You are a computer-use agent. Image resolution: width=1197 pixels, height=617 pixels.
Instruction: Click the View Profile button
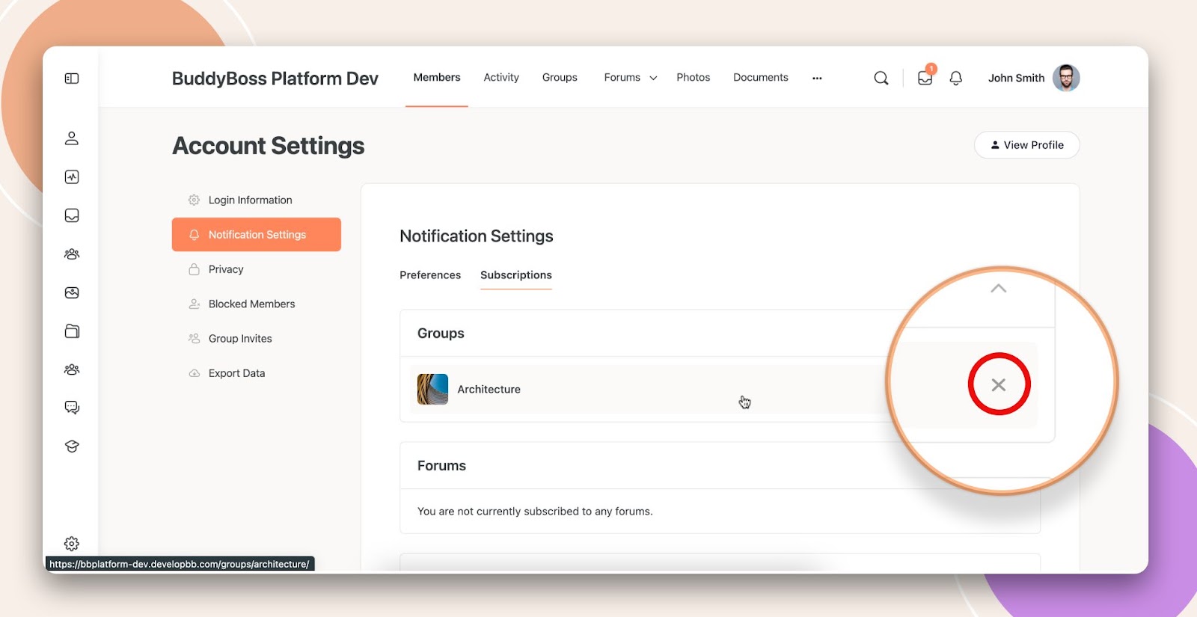tap(1026, 145)
